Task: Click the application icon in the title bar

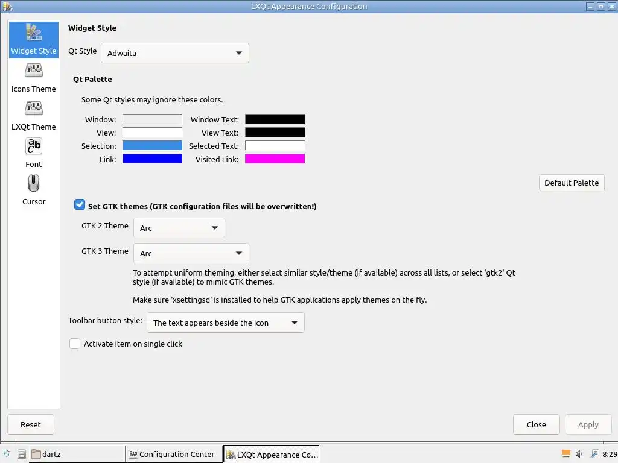Action: 7,6
